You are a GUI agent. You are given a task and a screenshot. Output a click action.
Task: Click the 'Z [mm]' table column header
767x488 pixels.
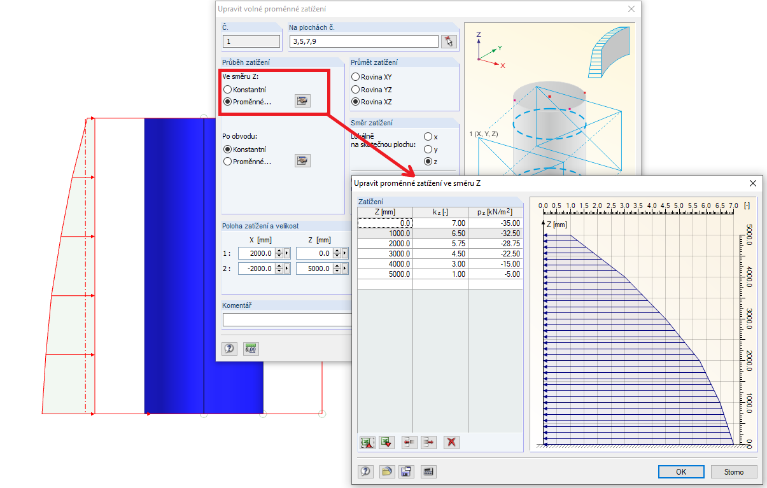(385, 213)
